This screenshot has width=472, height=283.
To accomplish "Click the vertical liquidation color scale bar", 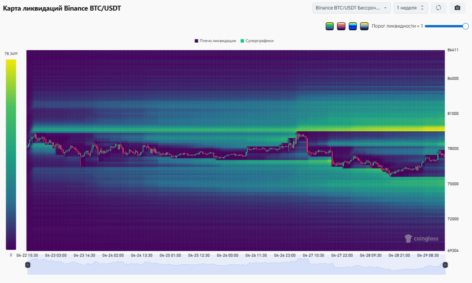I will click(11, 155).
